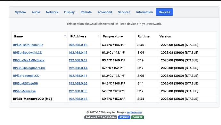Click the blue STABLE badge
Image resolution: width=221 pixels, height=125 pixels.
[124, 117]
